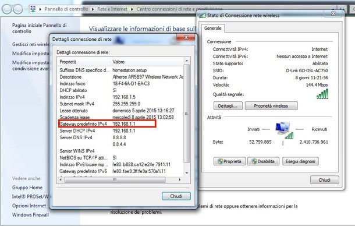355x226 pixels.
Task: Click the scroll left arrow in details list
Action: [x=61, y=180]
